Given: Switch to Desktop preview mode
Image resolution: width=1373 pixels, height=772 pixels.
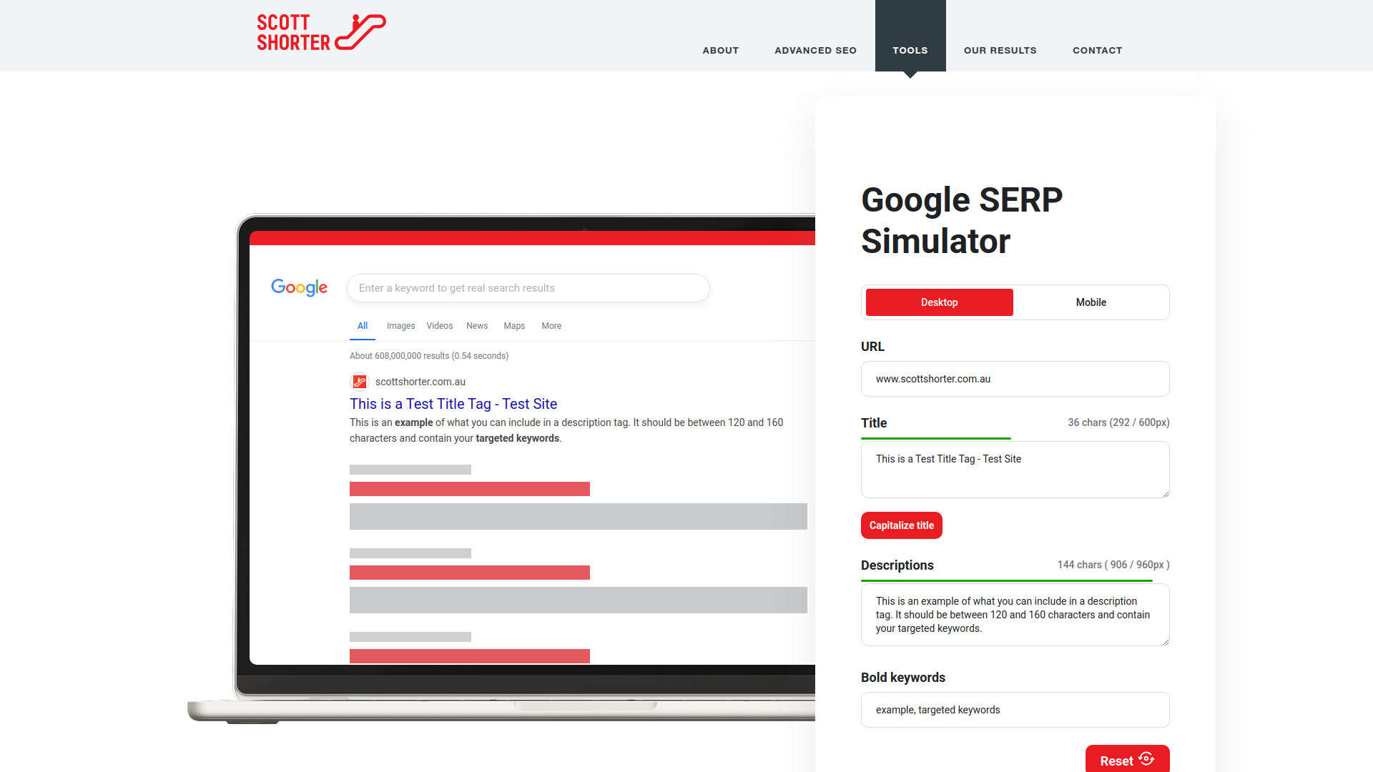Looking at the screenshot, I should [940, 302].
